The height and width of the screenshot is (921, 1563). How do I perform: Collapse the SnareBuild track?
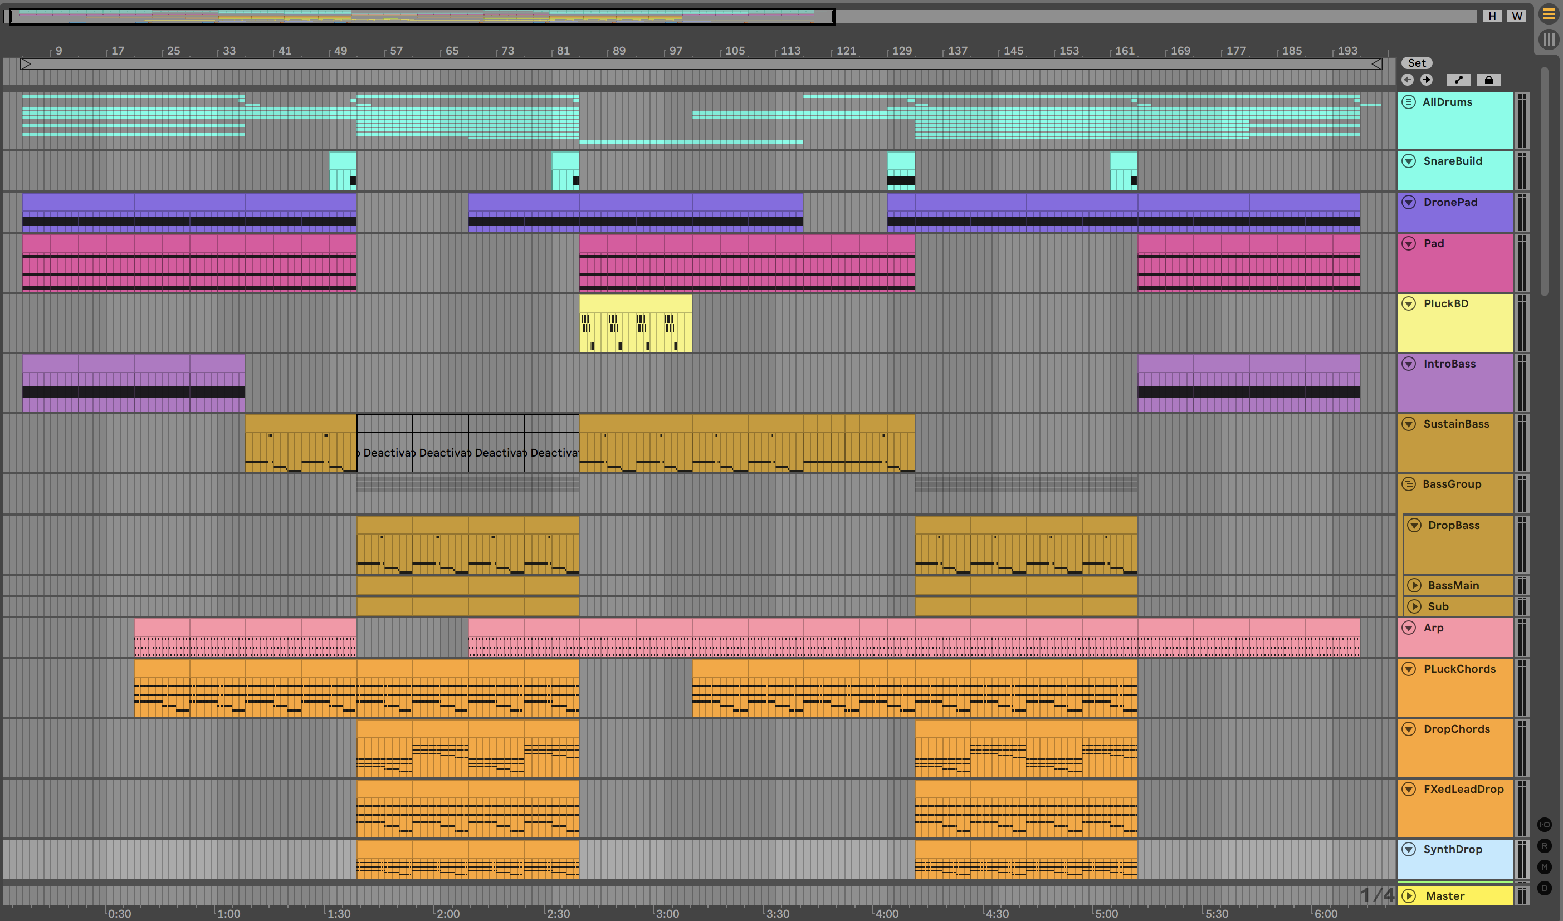coord(1409,161)
